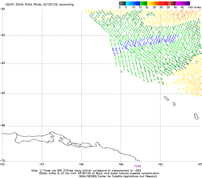Click the '-68' latitude label
This screenshot has width=202, height=178.
coord(2,125)
